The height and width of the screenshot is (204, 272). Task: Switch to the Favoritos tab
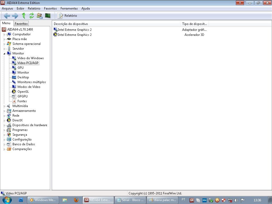(x=21, y=23)
